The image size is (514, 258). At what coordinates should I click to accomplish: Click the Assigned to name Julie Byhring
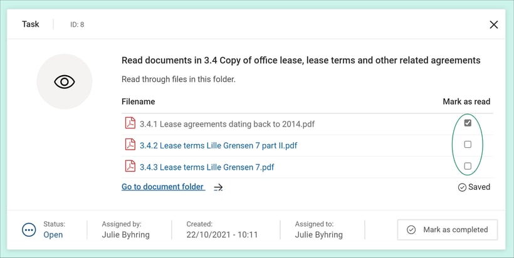coord(319,235)
